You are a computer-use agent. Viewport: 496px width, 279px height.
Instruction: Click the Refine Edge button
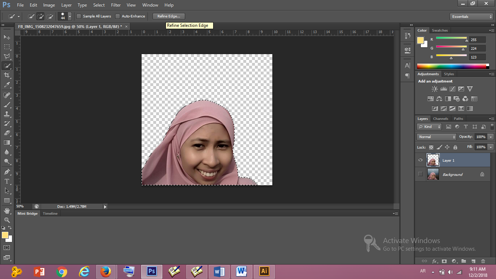tap(168, 16)
